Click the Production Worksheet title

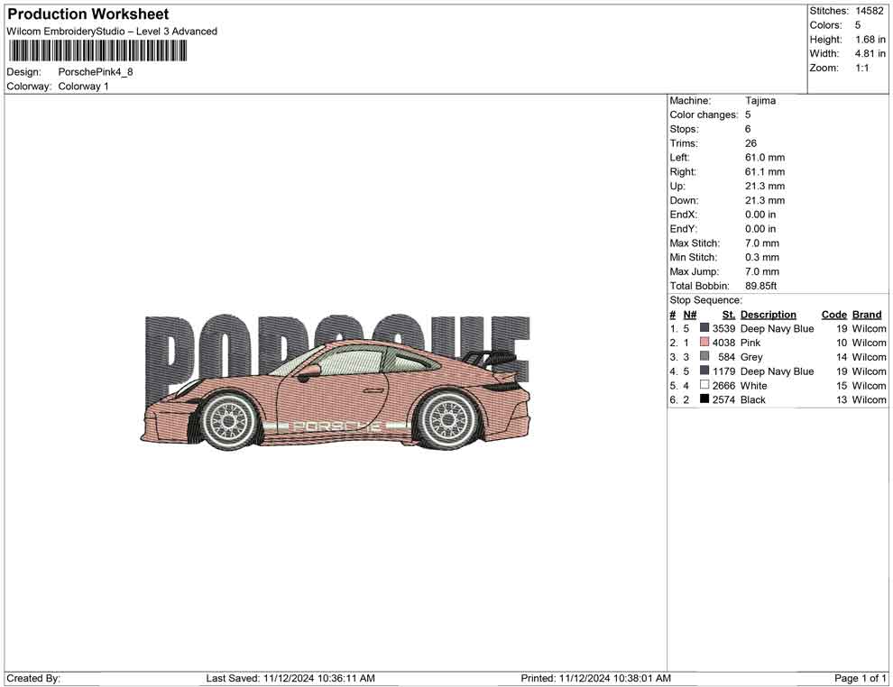tap(87, 14)
